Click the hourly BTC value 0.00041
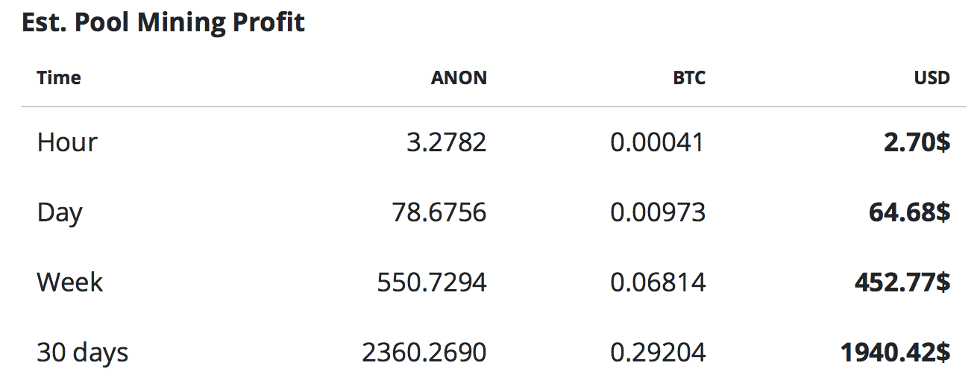The height and width of the screenshot is (392, 977). 657,142
